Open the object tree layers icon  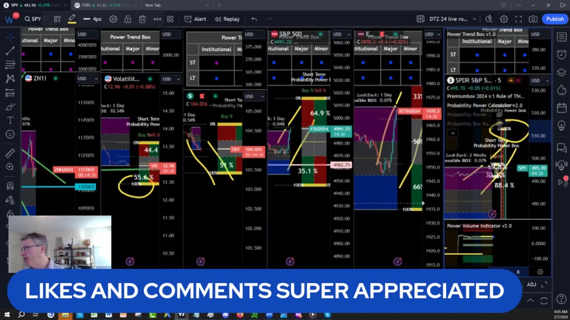[561, 72]
